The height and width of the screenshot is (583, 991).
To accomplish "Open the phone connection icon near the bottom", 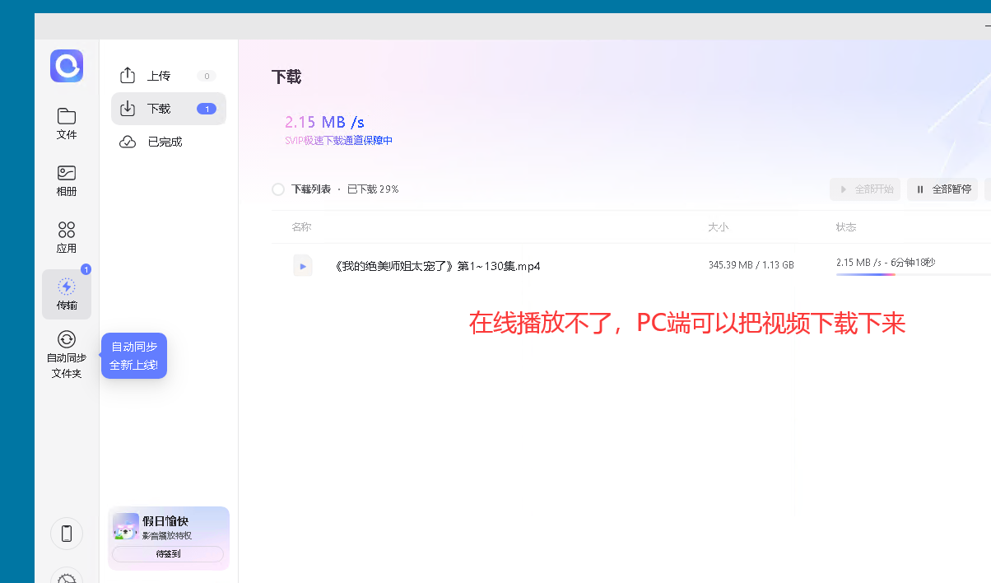I will (66, 534).
